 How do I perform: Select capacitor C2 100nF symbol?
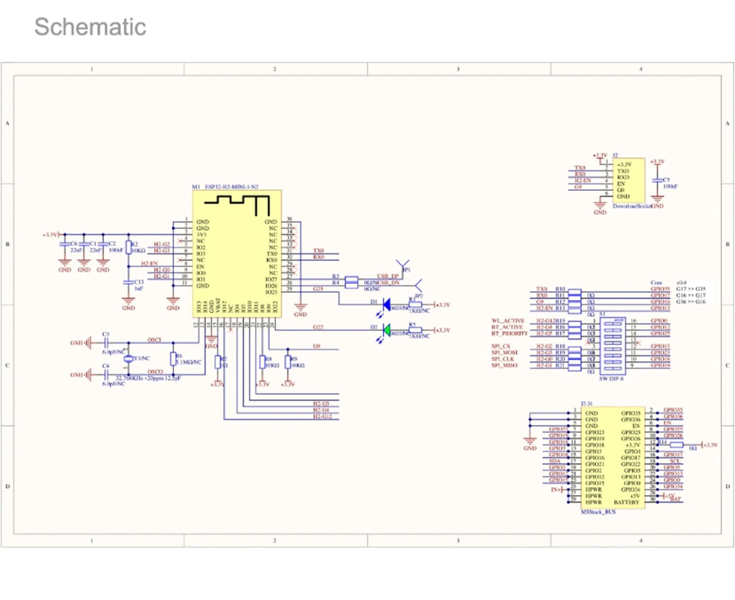coord(103,244)
